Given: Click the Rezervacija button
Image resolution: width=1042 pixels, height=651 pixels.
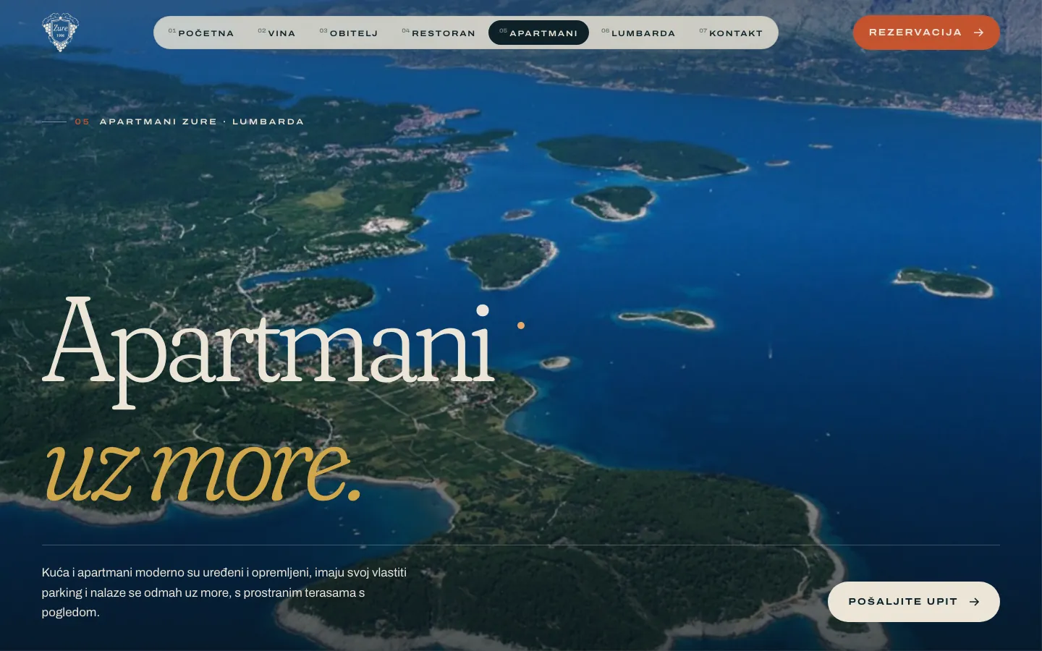Looking at the screenshot, I should 926,33.
